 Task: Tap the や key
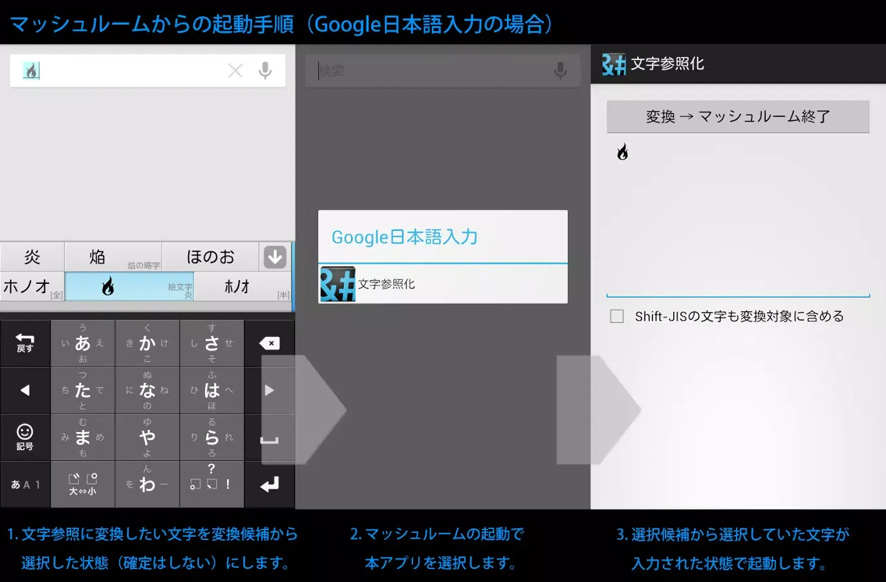pos(147,437)
